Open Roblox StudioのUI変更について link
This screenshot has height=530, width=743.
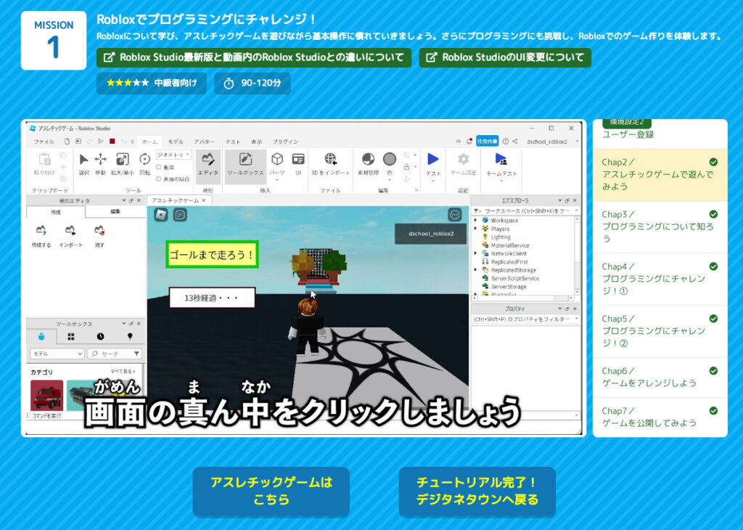505,57
